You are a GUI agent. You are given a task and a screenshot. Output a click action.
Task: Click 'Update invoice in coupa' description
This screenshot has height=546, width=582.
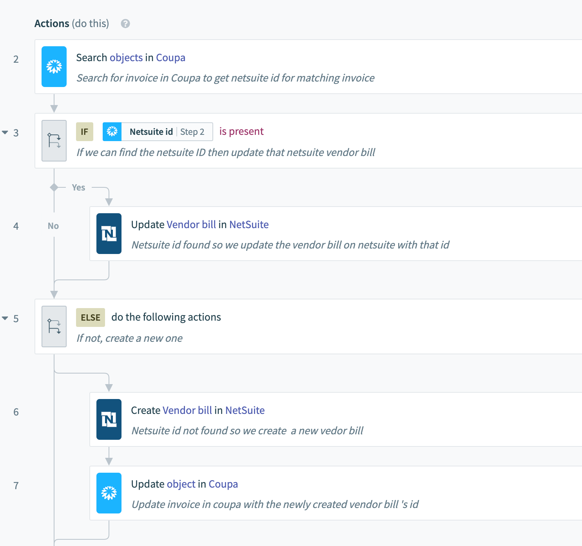point(275,504)
